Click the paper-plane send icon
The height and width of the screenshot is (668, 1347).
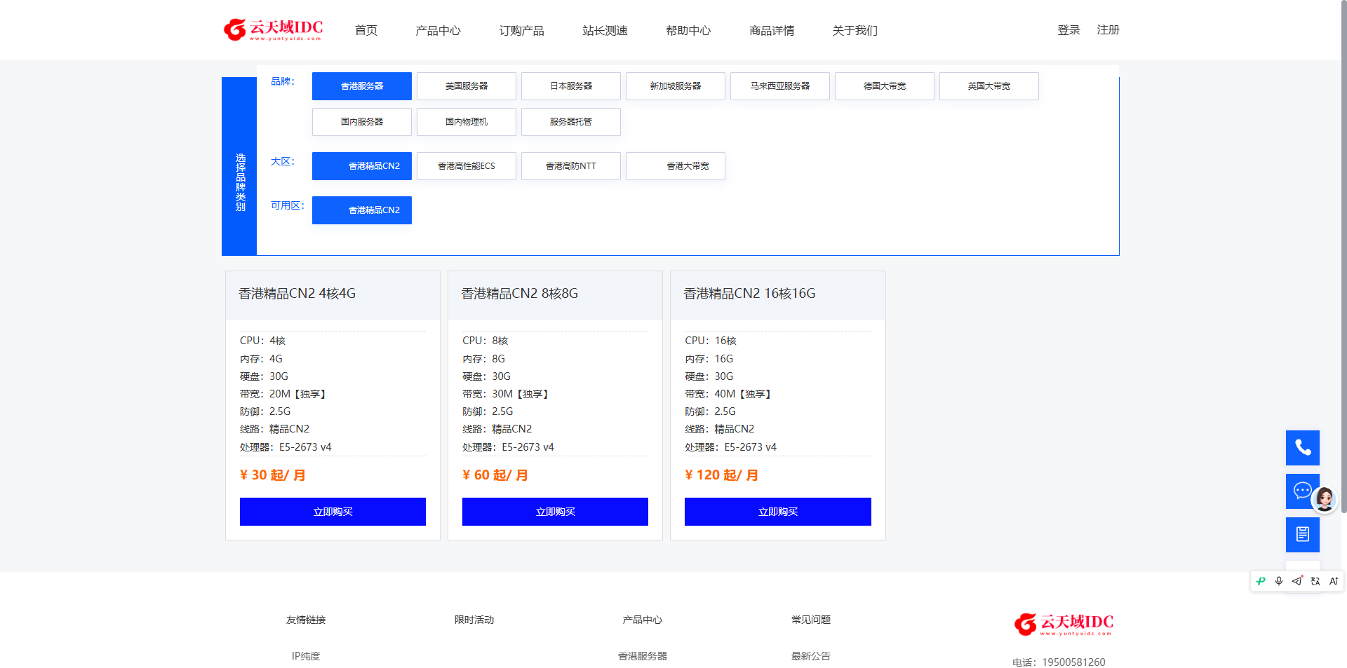point(1297,581)
